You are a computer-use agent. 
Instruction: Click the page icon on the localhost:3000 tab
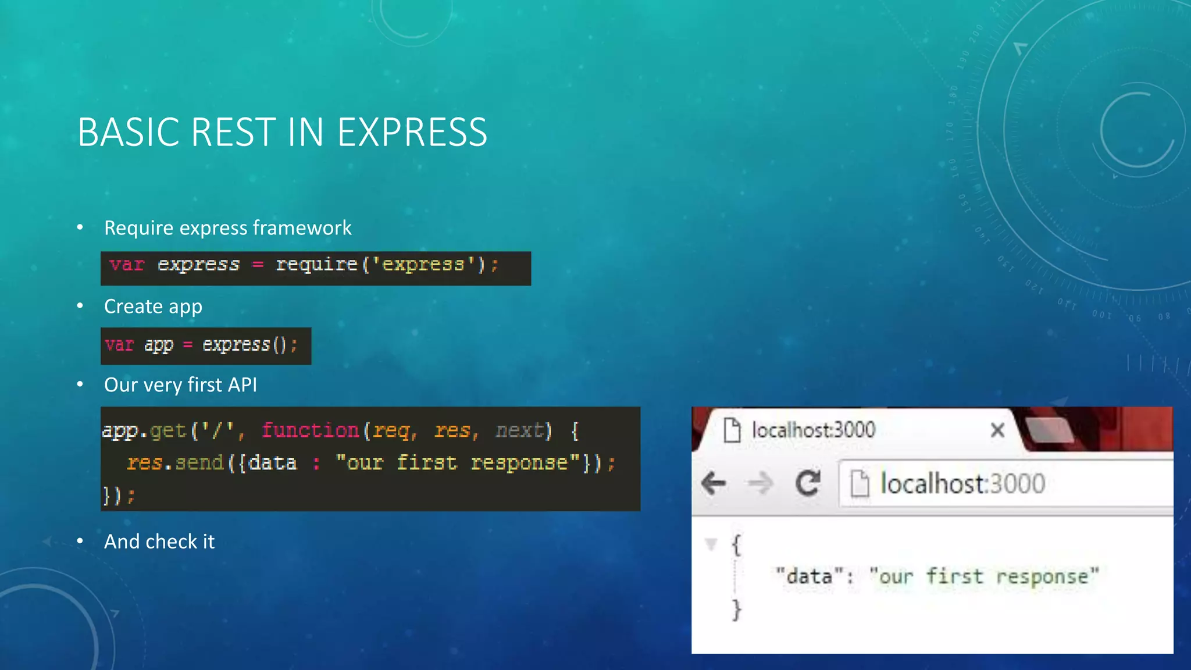[732, 430]
